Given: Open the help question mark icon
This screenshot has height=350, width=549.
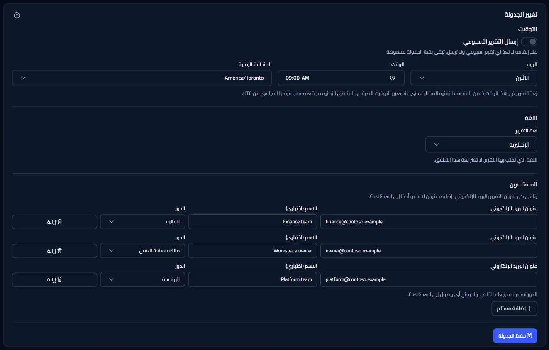Looking at the screenshot, I should pos(17,15).
